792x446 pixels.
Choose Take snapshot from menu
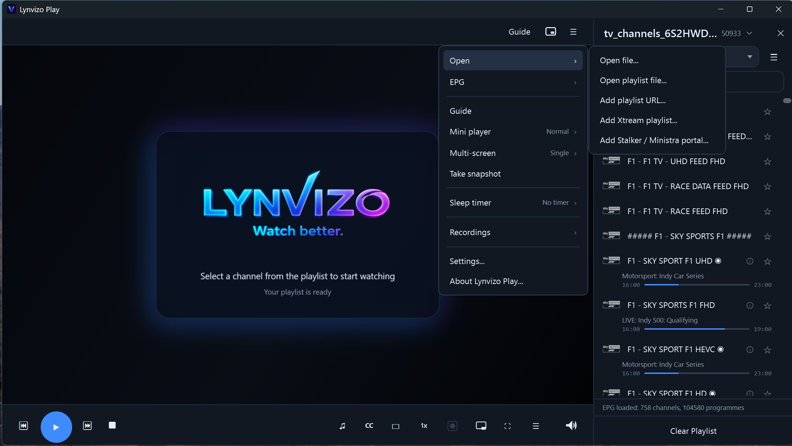point(513,174)
